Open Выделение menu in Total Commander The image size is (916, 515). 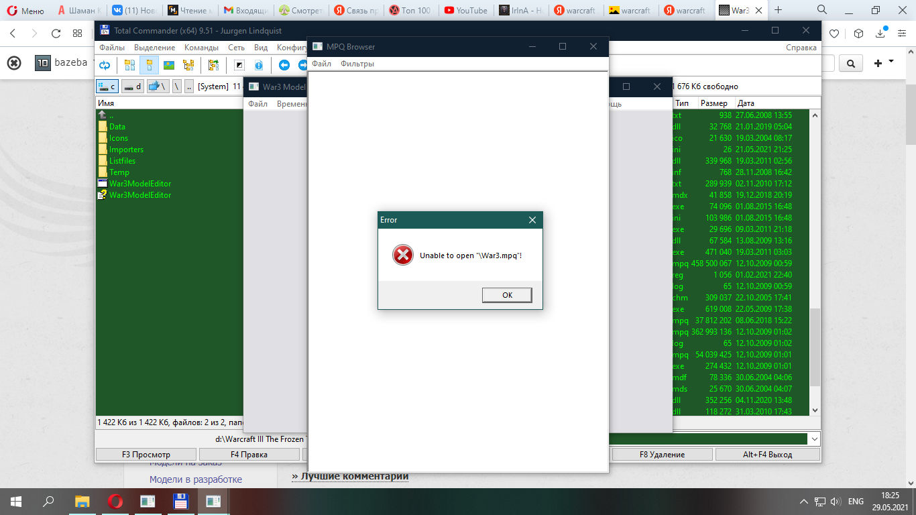click(x=154, y=48)
